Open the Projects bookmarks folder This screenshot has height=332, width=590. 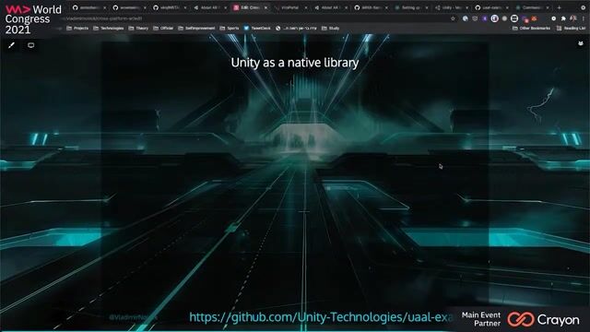pos(77,29)
